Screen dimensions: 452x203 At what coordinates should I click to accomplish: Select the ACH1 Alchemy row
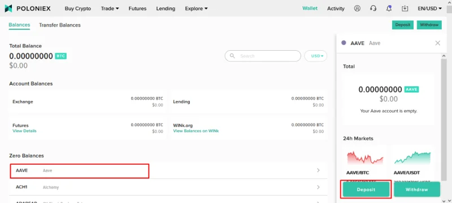point(168,187)
